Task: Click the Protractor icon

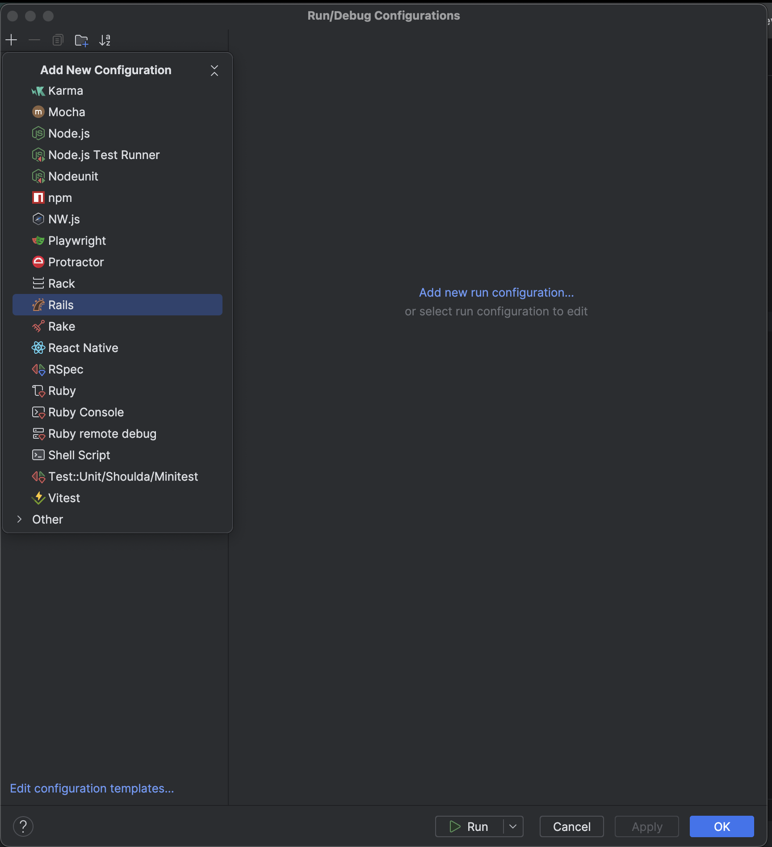Action: [38, 262]
